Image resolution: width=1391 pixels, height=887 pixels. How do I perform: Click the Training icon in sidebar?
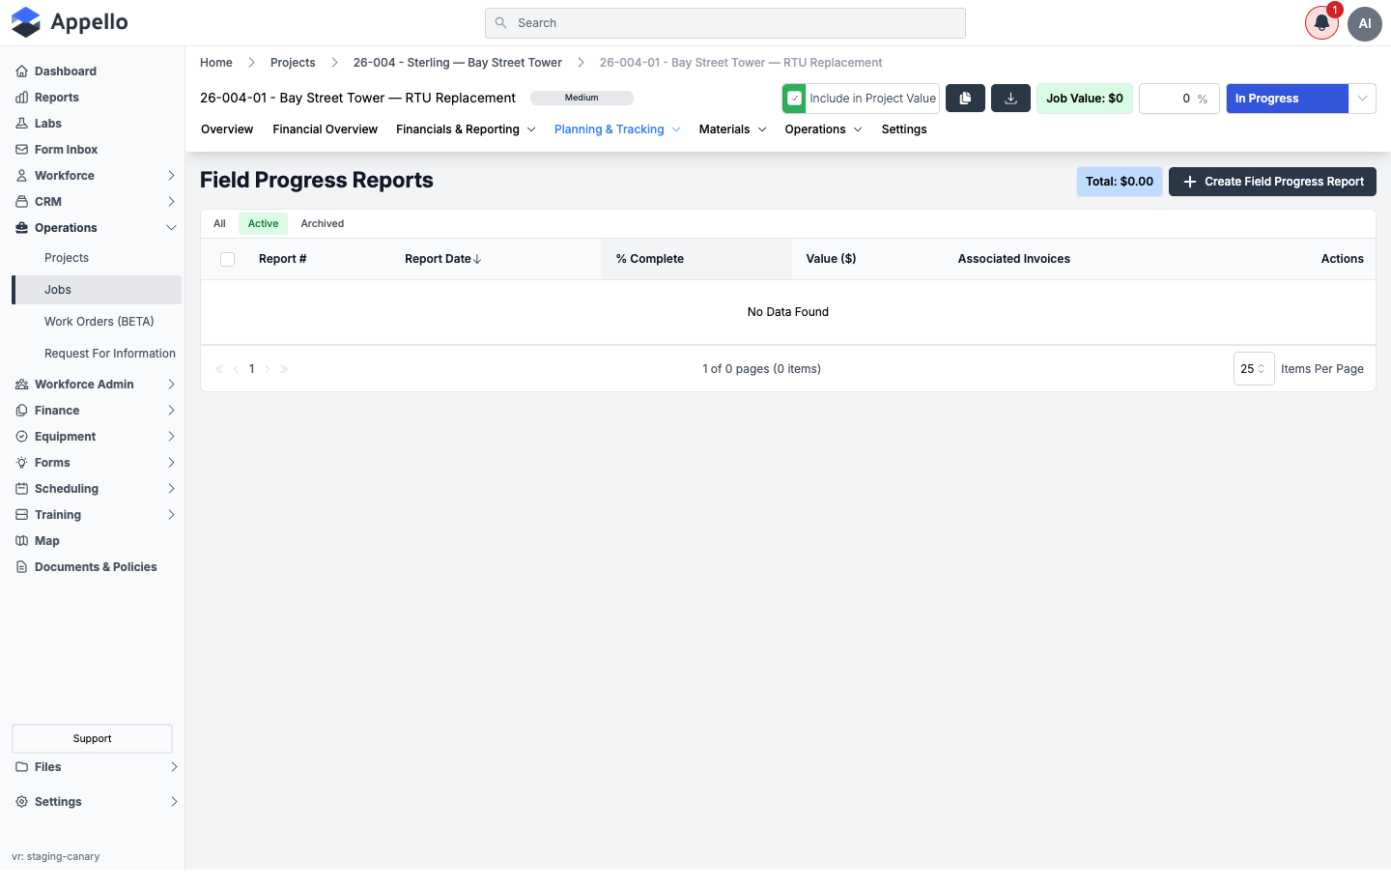(21, 515)
